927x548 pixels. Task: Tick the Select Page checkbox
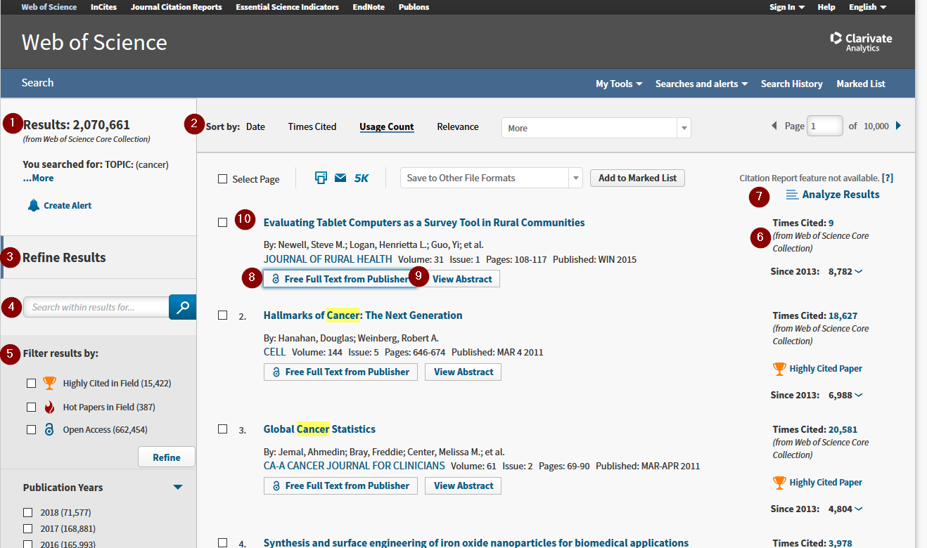pyautogui.click(x=223, y=179)
